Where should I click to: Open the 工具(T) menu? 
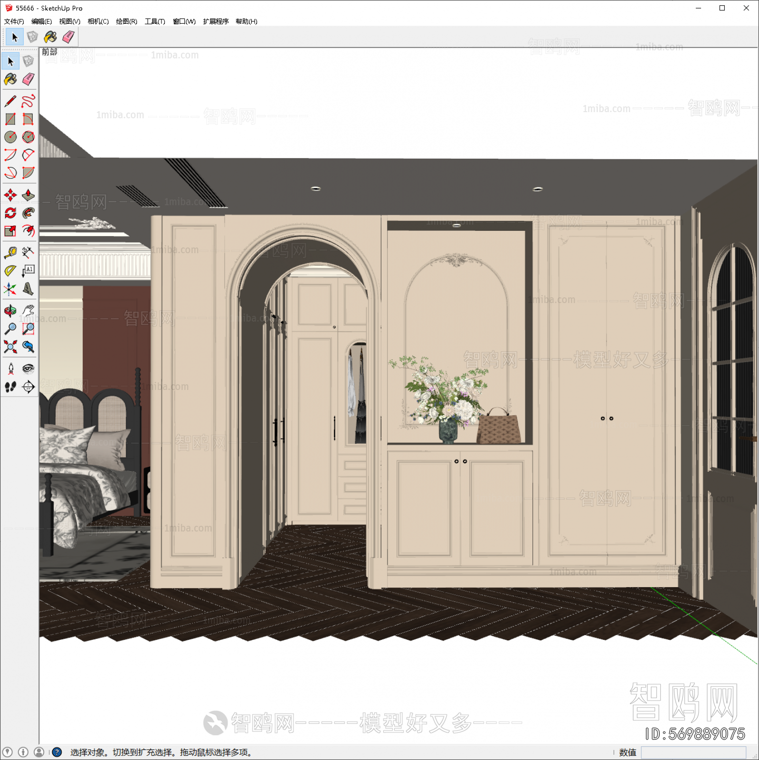155,21
